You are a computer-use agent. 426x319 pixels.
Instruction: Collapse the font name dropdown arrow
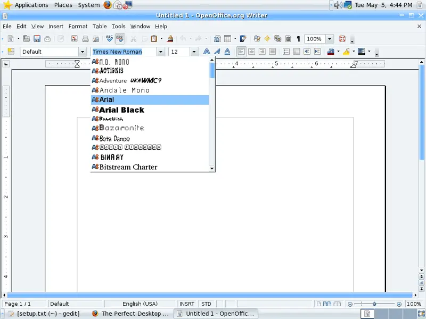[x=161, y=52]
